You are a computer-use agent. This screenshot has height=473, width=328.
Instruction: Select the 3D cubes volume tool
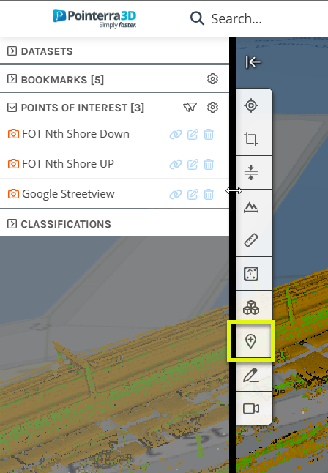(x=250, y=308)
